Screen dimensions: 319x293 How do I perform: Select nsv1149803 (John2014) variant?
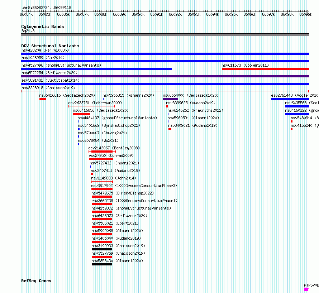tap(114, 178)
